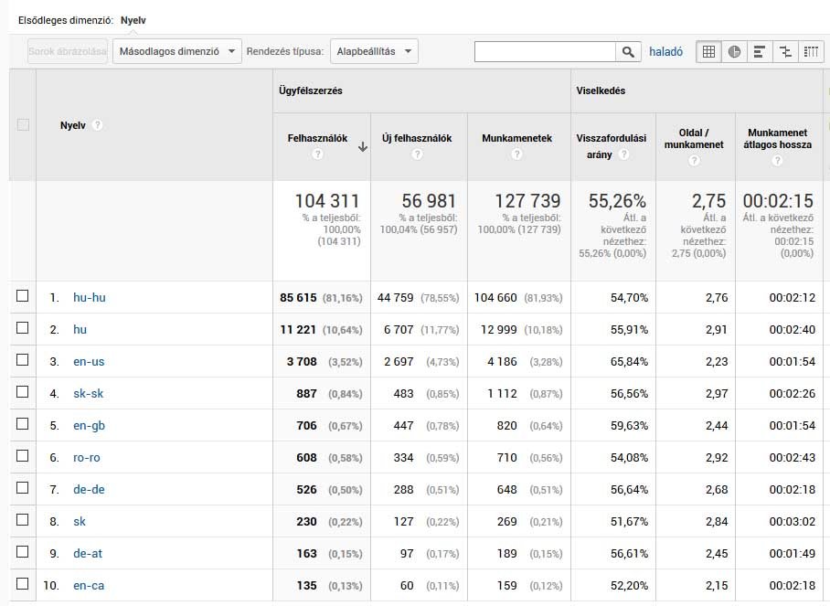Screen dimensions: 830x606
Task: Open the sk-sk language report link
Action: pos(89,393)
